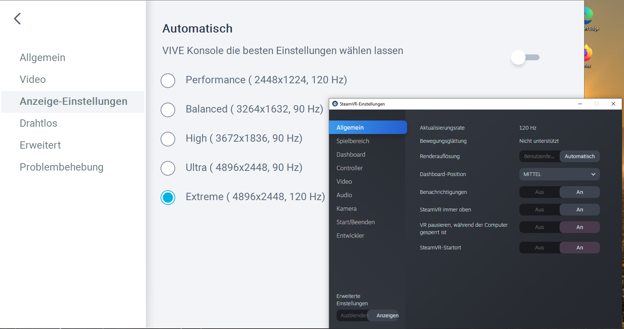Image resolution: width=624 pixels, height=329 pixels.
Task: Click the SteamVR logo icon in title bar
Action: pos(335,104)
